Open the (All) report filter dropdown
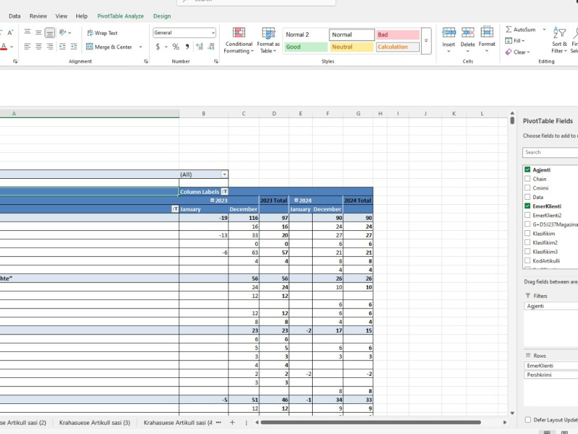Viewport: 578px width, 434px height. pos(224,174)
